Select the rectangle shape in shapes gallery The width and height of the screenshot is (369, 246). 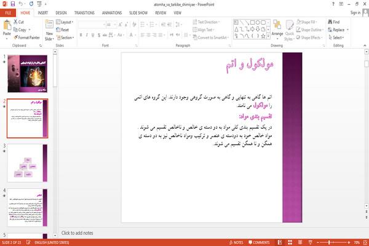click(253, 22)
